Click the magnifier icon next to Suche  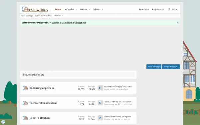coord(170,9)
